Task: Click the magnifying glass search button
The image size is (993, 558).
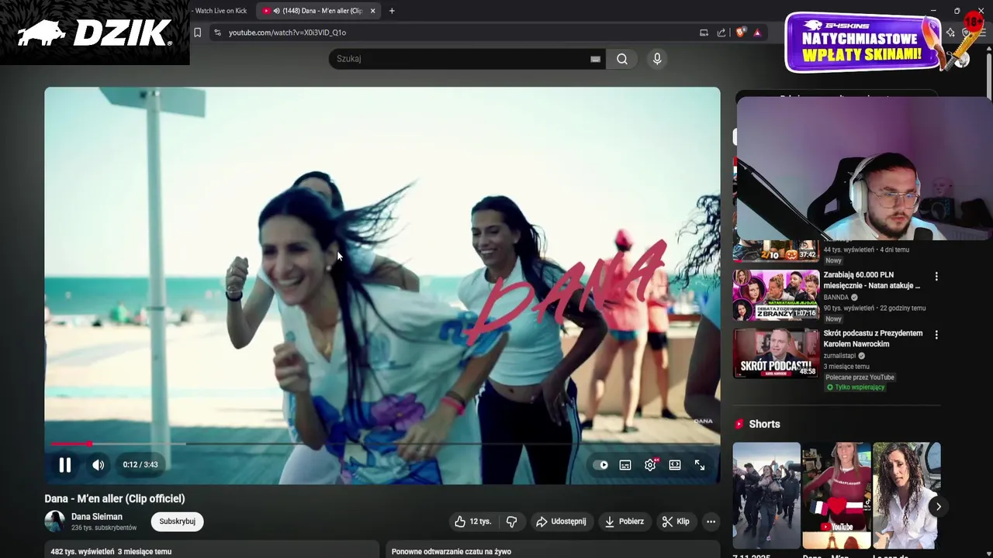Action: [x=622, y=59]
